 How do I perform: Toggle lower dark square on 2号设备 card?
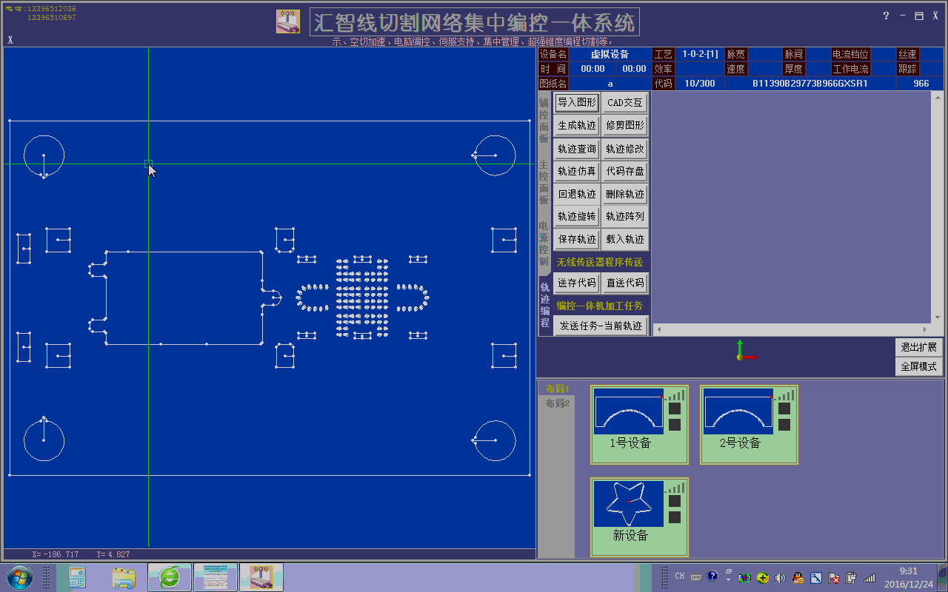784,425
